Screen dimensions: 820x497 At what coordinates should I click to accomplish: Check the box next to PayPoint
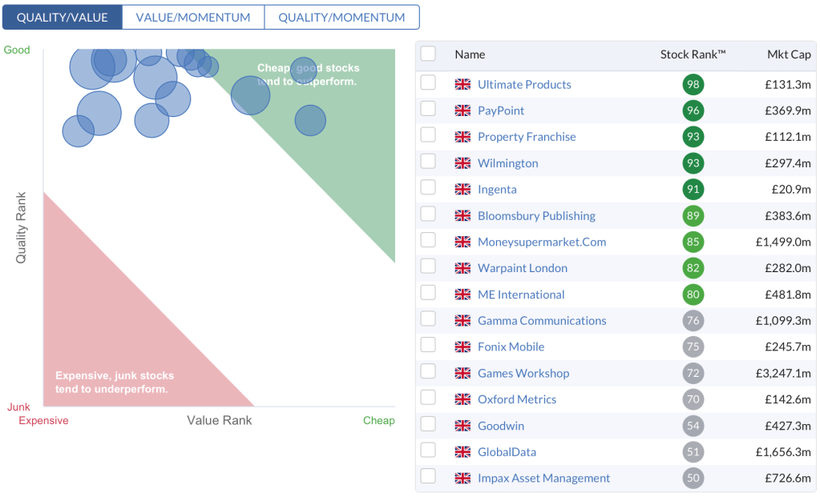[x=428, y=109]
